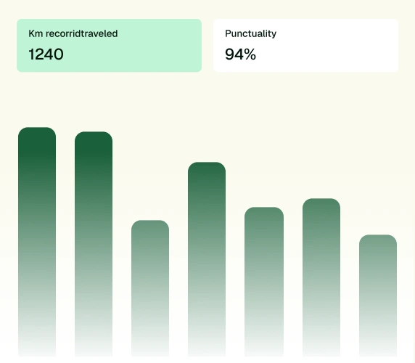The image size is (415, 363).
Task: Click the 94% punctuality value
Action: point(240,54)
